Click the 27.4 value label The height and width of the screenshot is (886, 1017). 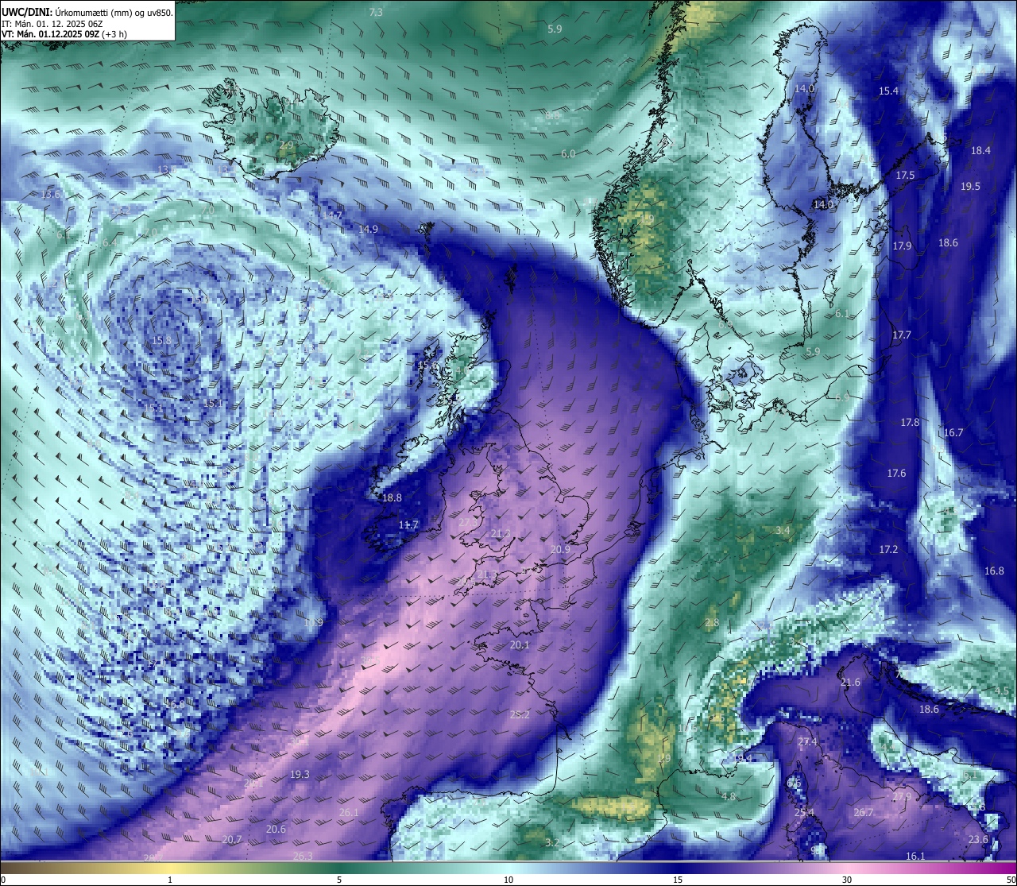click(x=807, y=742)
